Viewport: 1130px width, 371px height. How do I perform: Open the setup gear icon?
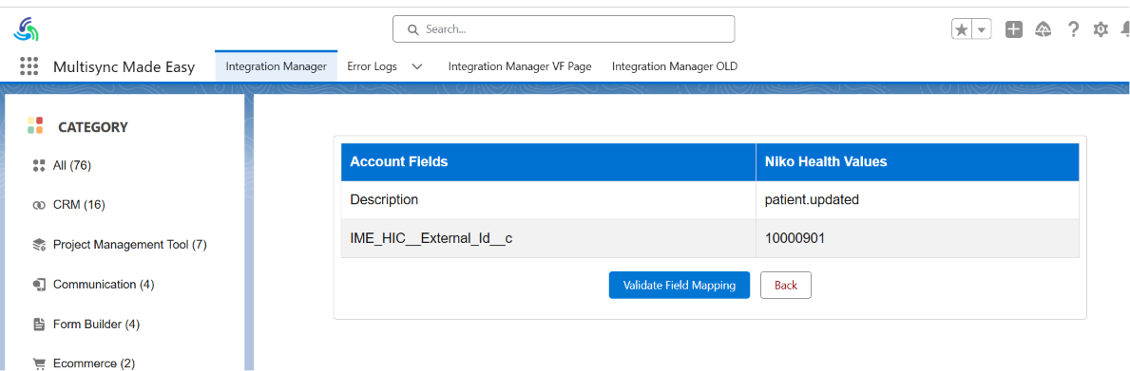pos(1101,29)
